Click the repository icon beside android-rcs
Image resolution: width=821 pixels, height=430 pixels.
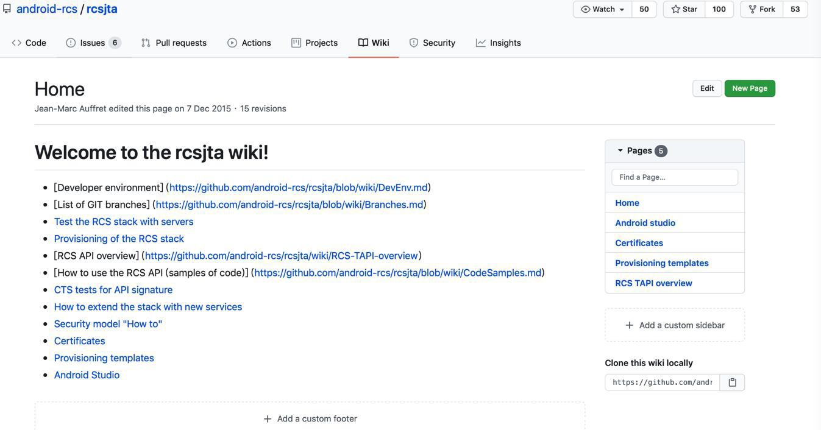tap(7, 9)
